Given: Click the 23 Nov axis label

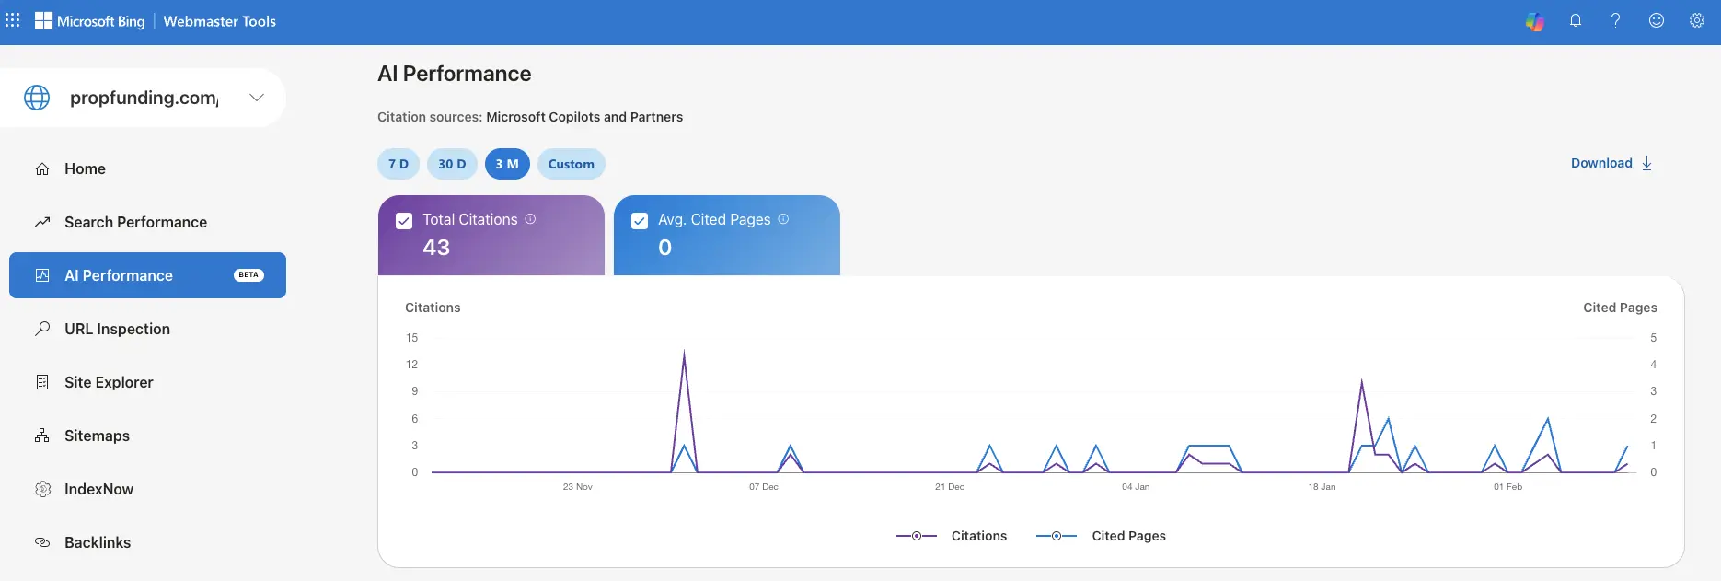Looking at the screenshot, I should tap(578, 487).
